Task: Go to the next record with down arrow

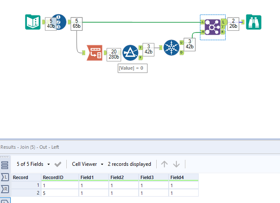Action: 176,164
